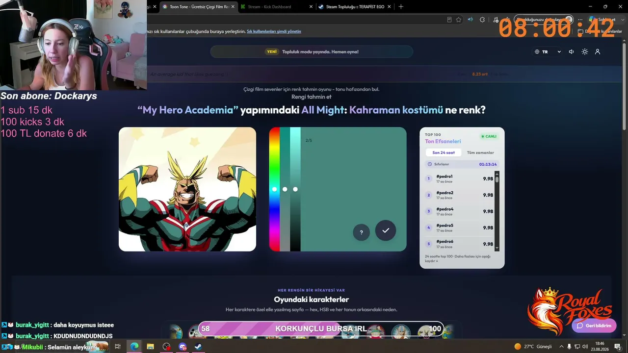
Task: Click the large teal color preview area
Action: [353, 189]
